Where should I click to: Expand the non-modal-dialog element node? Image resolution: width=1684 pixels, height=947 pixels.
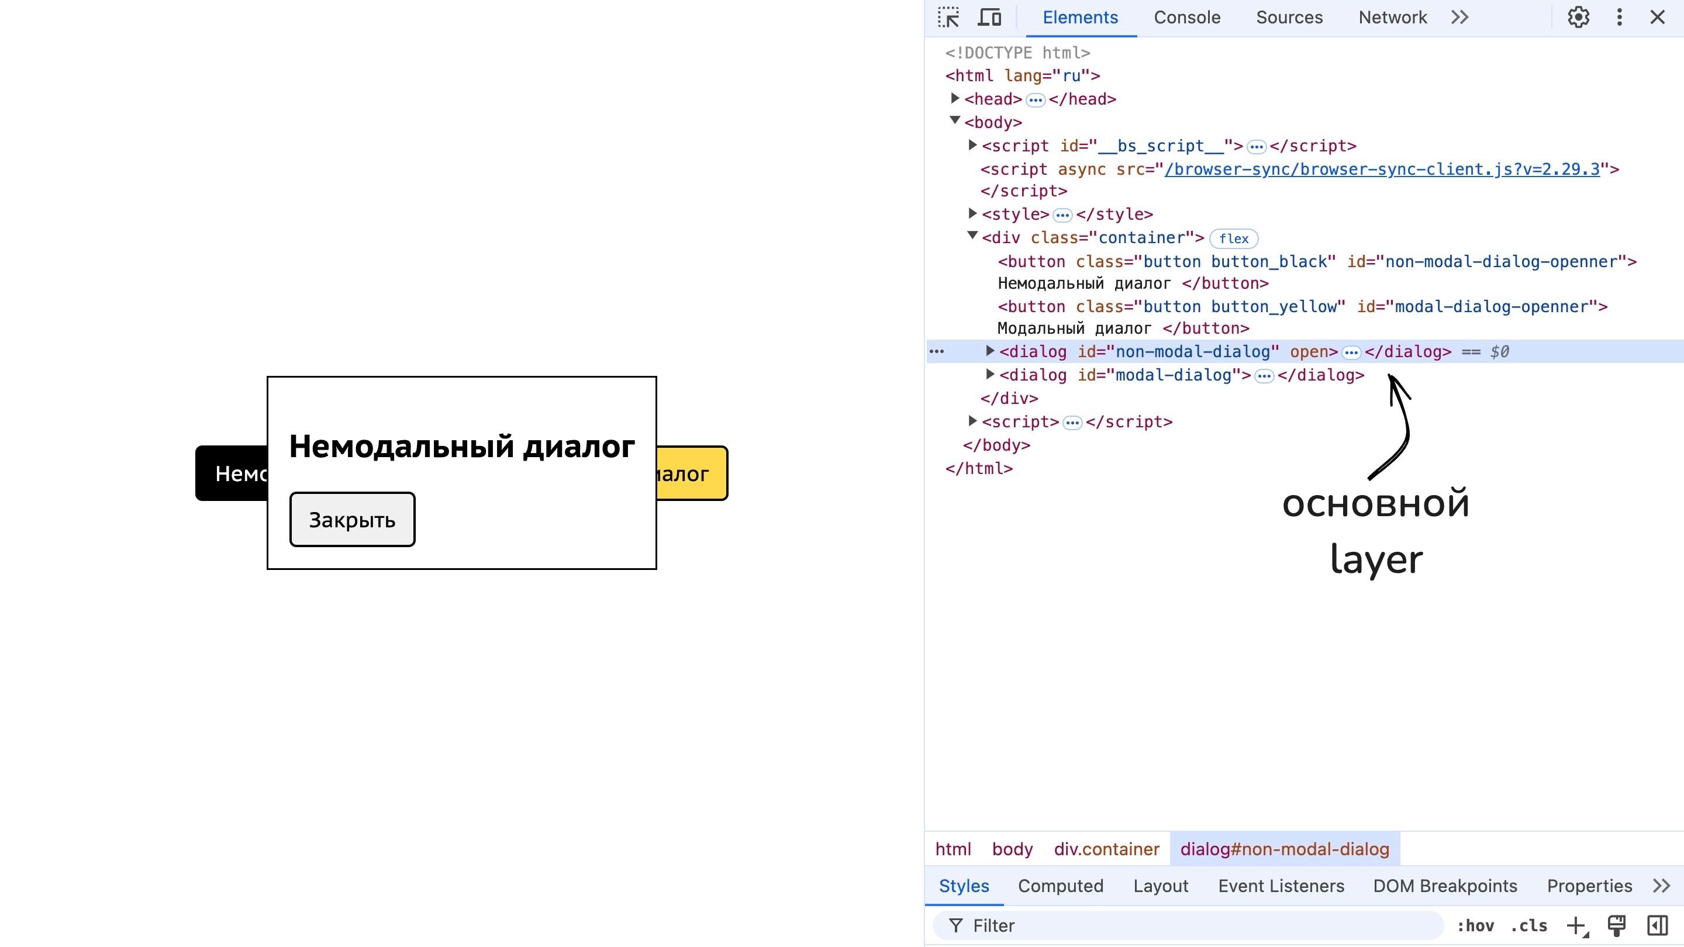(990, 351)
